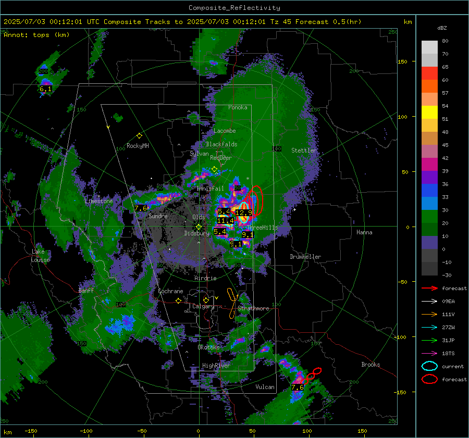Image resolution: width=469 pixels, height=438 pixels.
Task: Click yellow diamond marker near RockyMH
Action: (x=139, y=136)
